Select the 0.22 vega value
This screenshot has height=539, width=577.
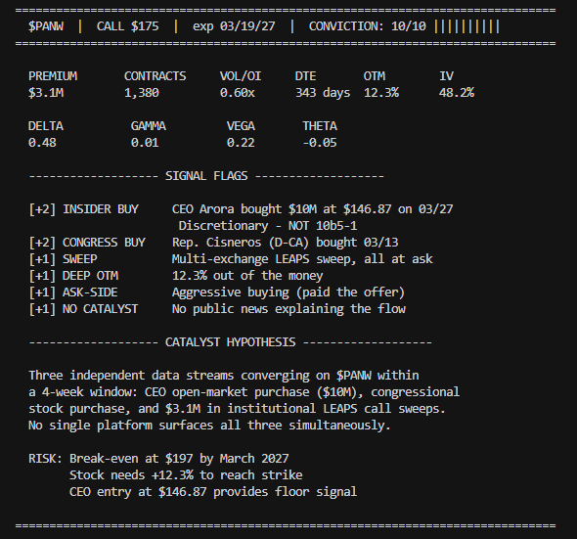pyautogui.click(x=241, y=143)
